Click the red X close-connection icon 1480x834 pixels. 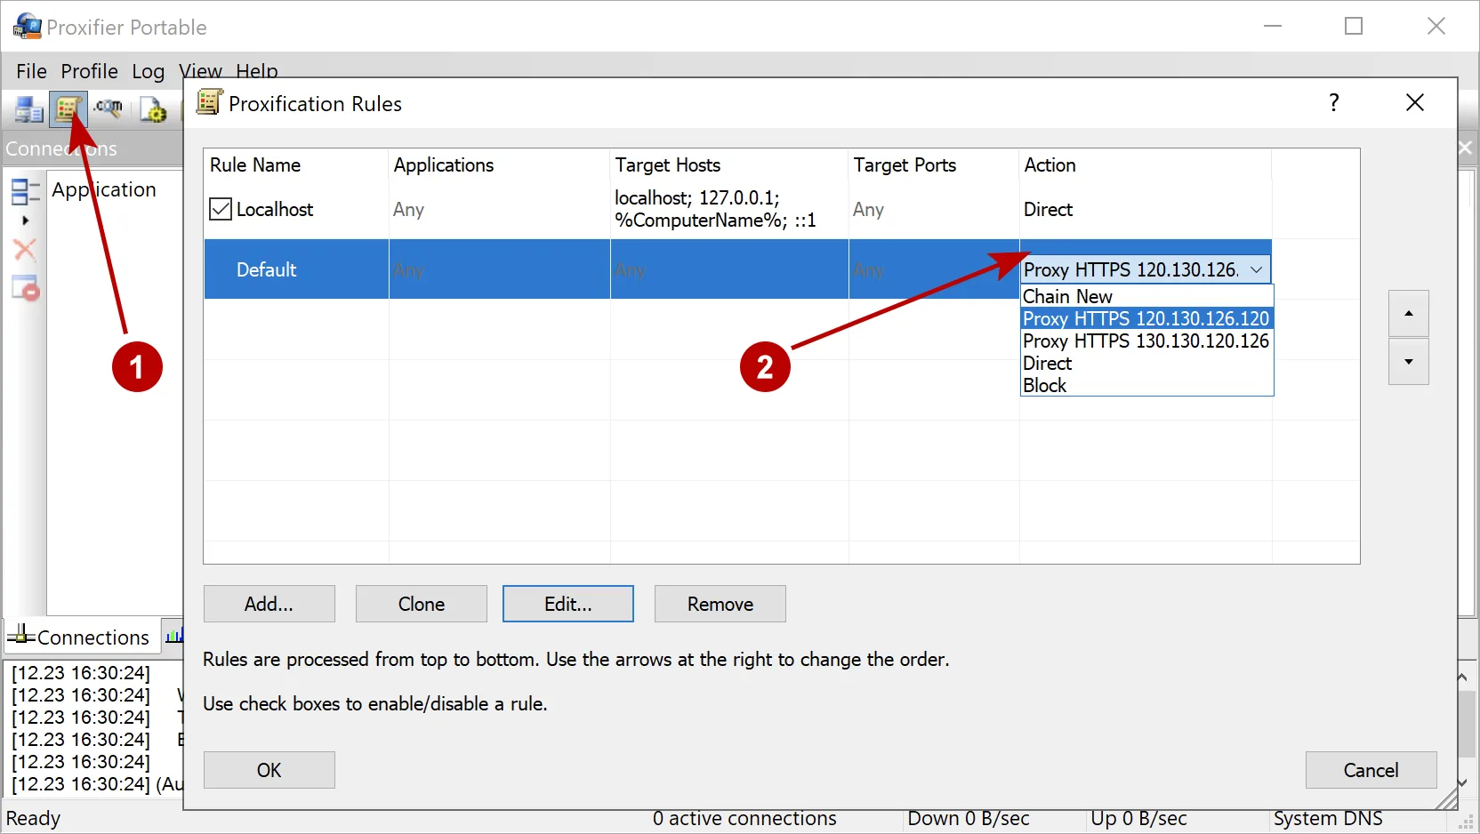[x=25, y=250]
